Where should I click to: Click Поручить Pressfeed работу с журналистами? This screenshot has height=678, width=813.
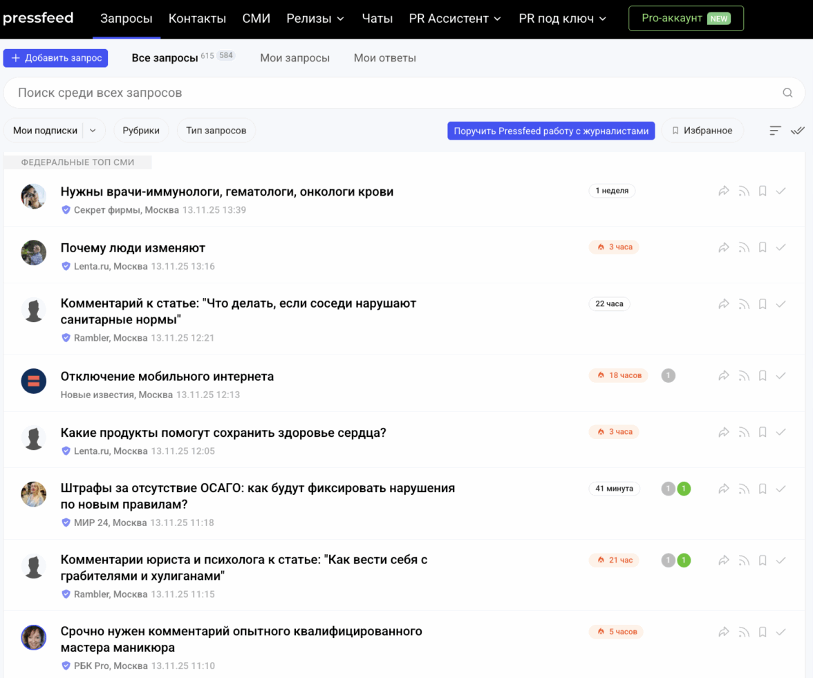(551, 131)
